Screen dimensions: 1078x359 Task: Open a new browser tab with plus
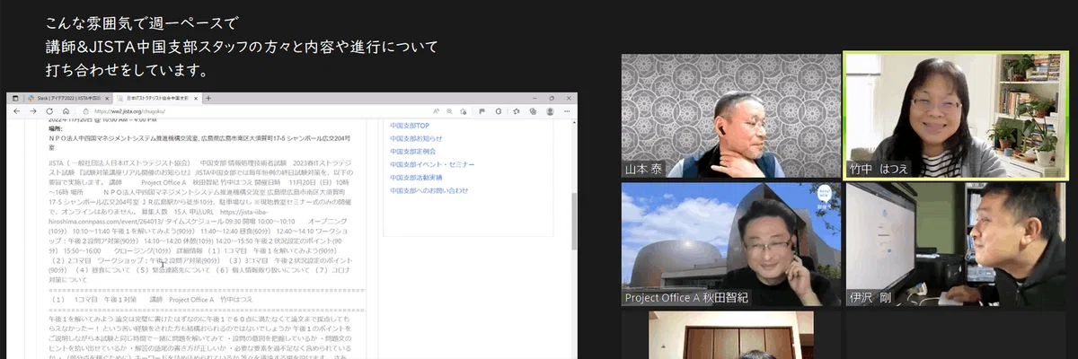(208, 98)
